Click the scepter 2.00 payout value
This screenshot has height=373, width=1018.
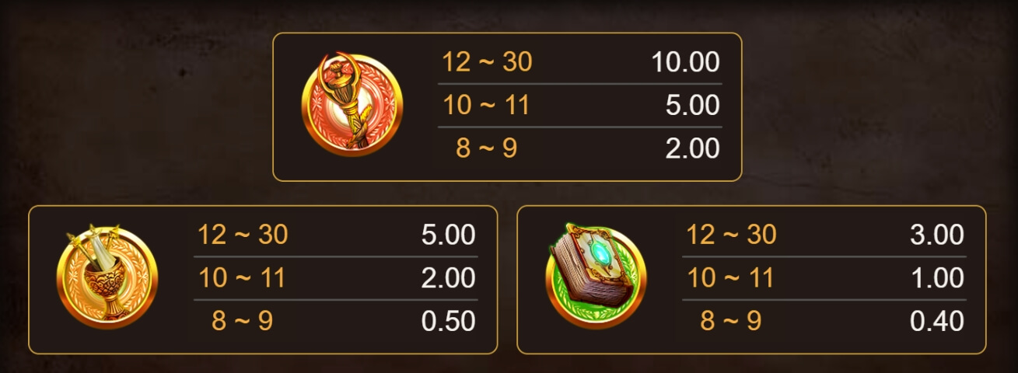[692, 148]
